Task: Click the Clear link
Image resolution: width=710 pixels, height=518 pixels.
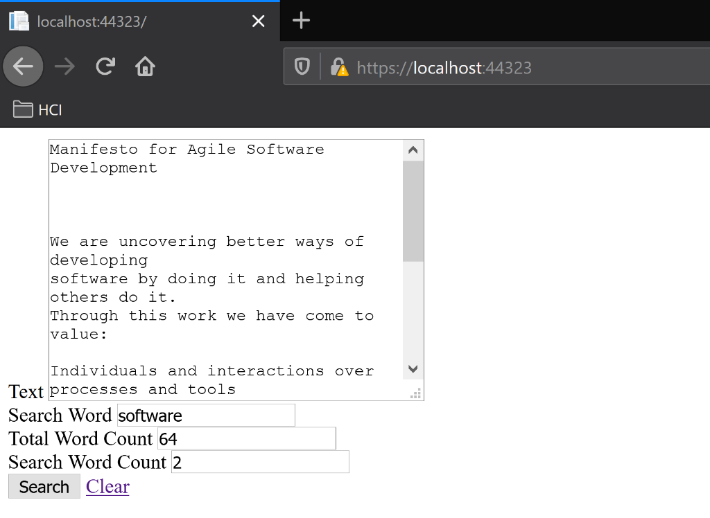Action: [x=107, y=486]
